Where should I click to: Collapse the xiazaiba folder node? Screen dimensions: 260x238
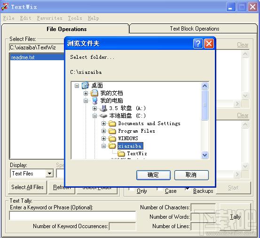(103, 146)
